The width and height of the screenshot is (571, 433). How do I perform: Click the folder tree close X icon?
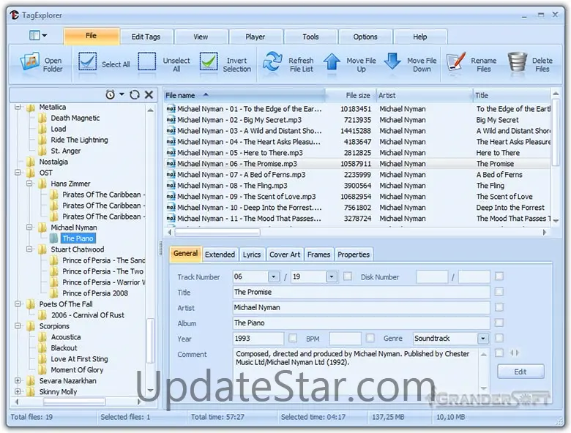[149, 94]
